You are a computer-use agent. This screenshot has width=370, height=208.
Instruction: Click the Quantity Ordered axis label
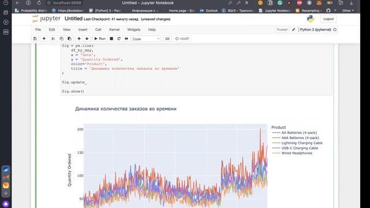tap(69, 170)
